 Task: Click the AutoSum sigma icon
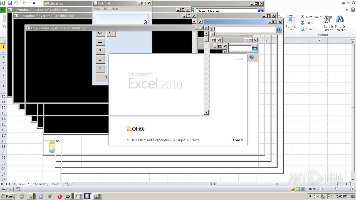pyautogui.click(x=302, y=17)
